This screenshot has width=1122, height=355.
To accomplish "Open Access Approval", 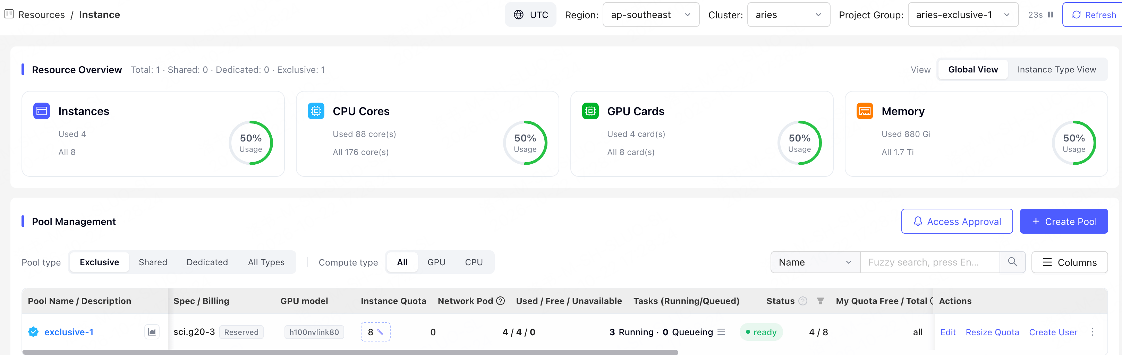I will point(957,221).
